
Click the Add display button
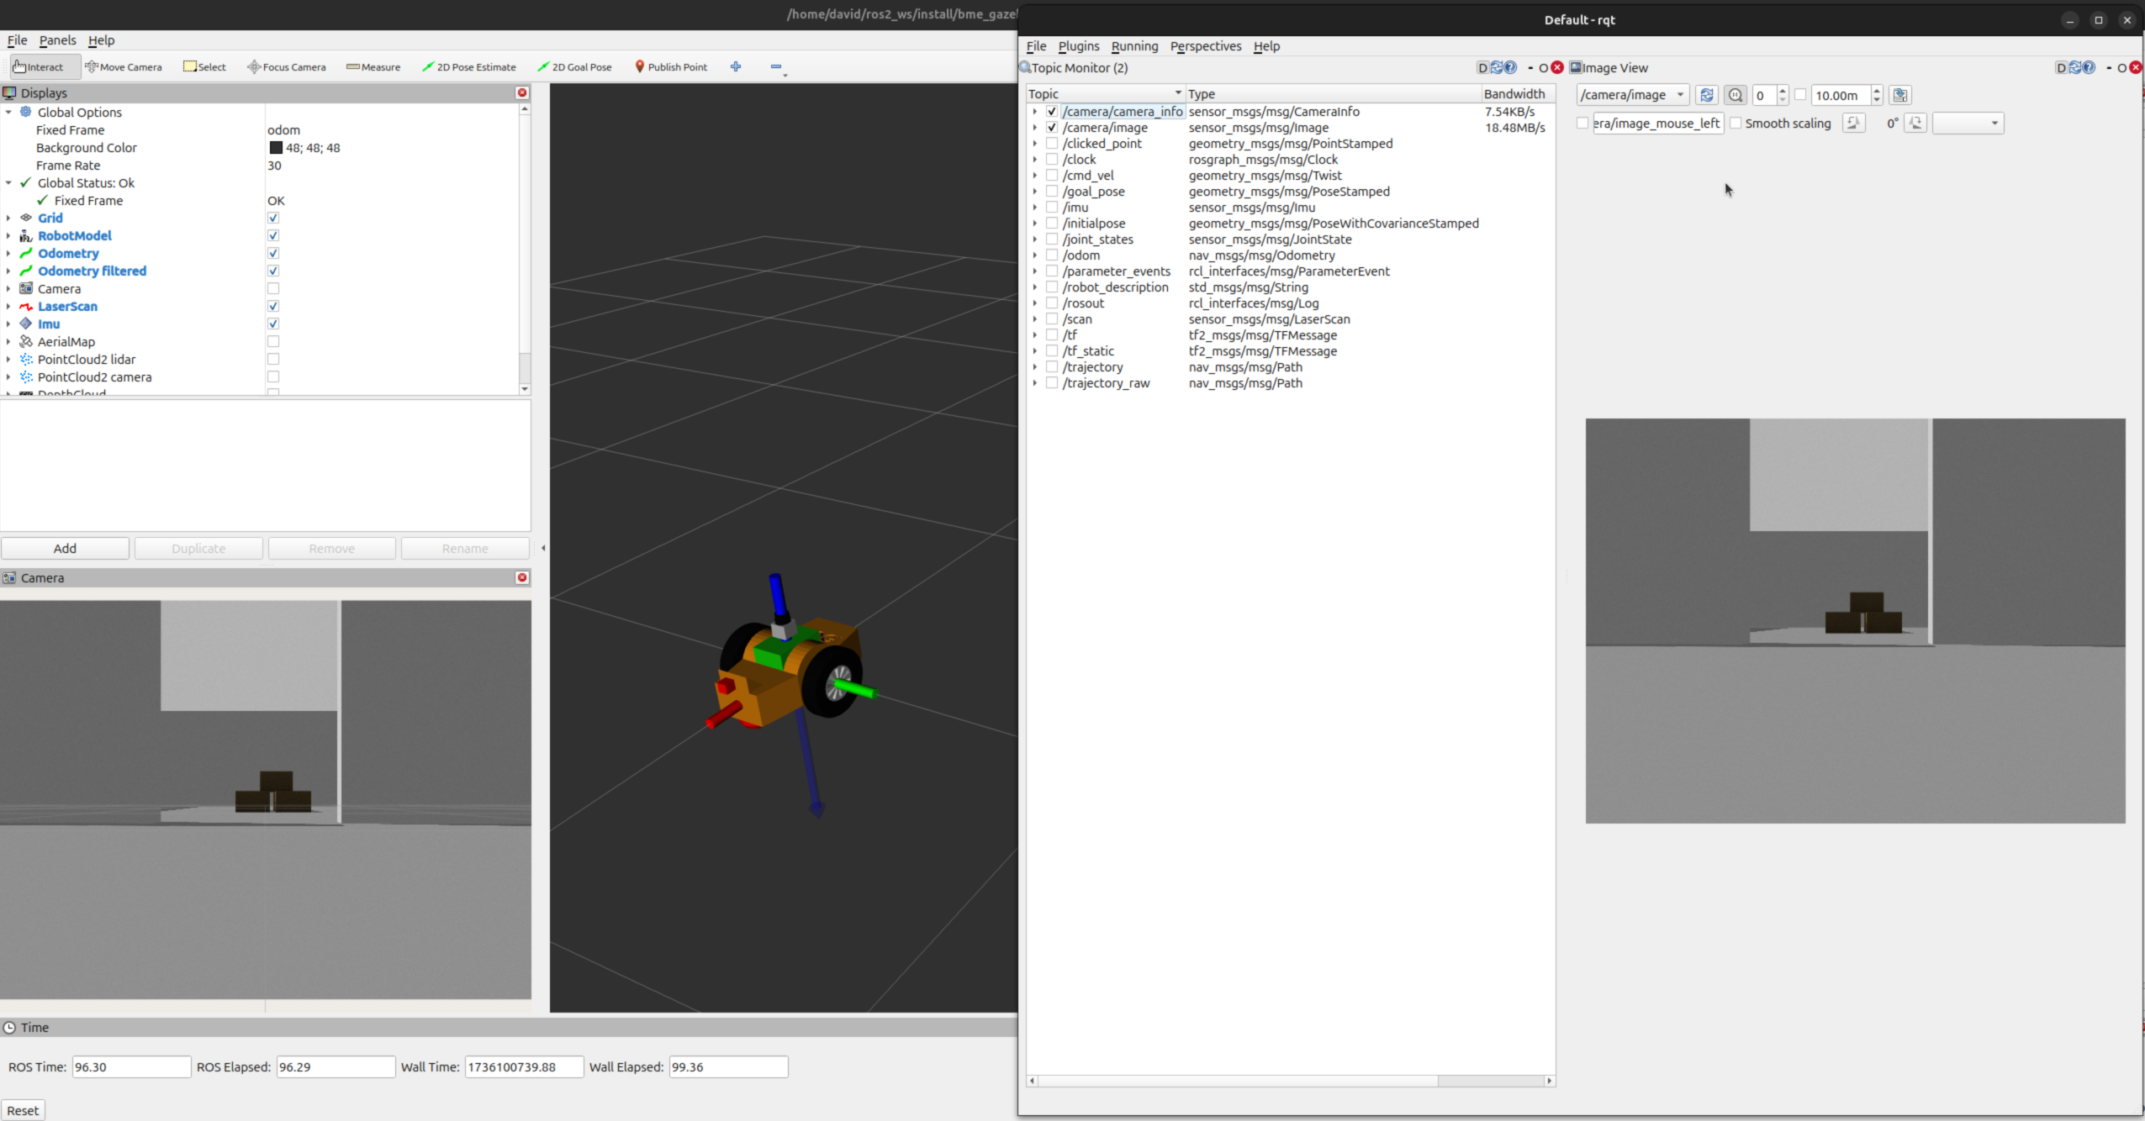coord(65,549)
